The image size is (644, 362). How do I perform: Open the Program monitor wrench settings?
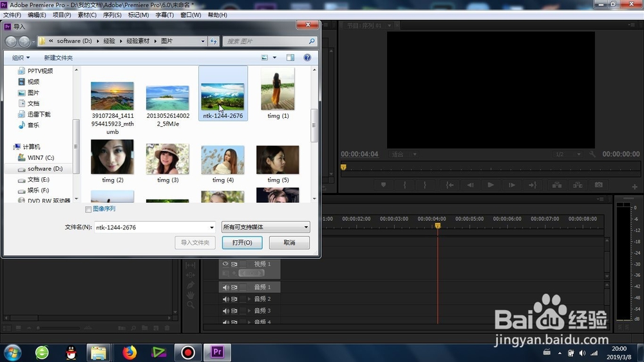pyautogui.click(x=592, y=154)
